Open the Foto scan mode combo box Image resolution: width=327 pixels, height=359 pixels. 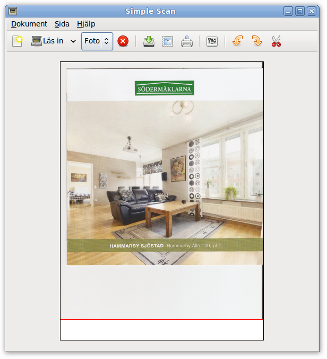point(97,41)
